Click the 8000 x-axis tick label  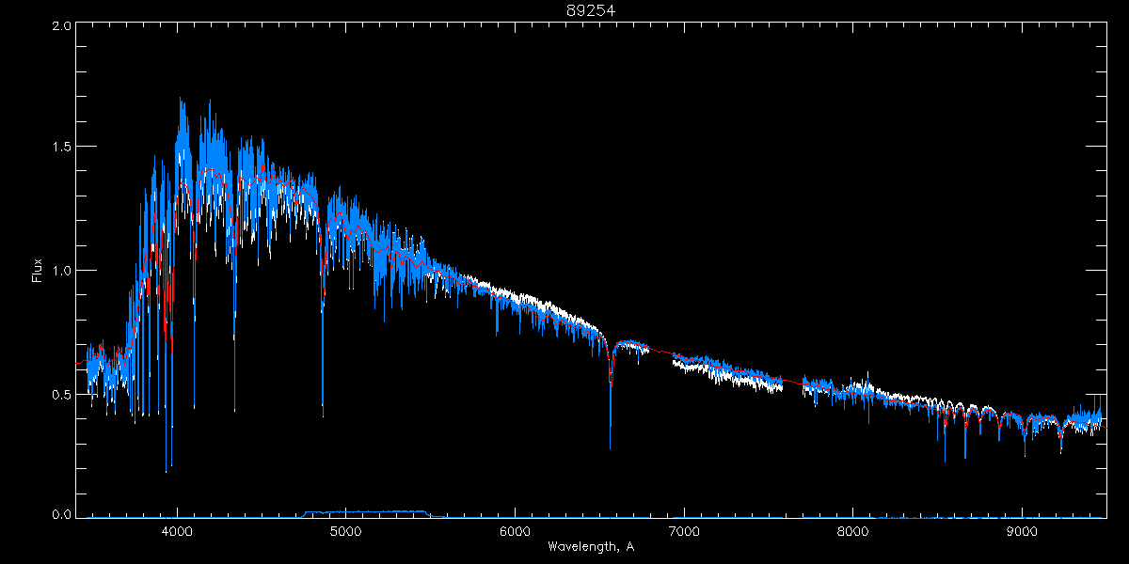(852, 530)
